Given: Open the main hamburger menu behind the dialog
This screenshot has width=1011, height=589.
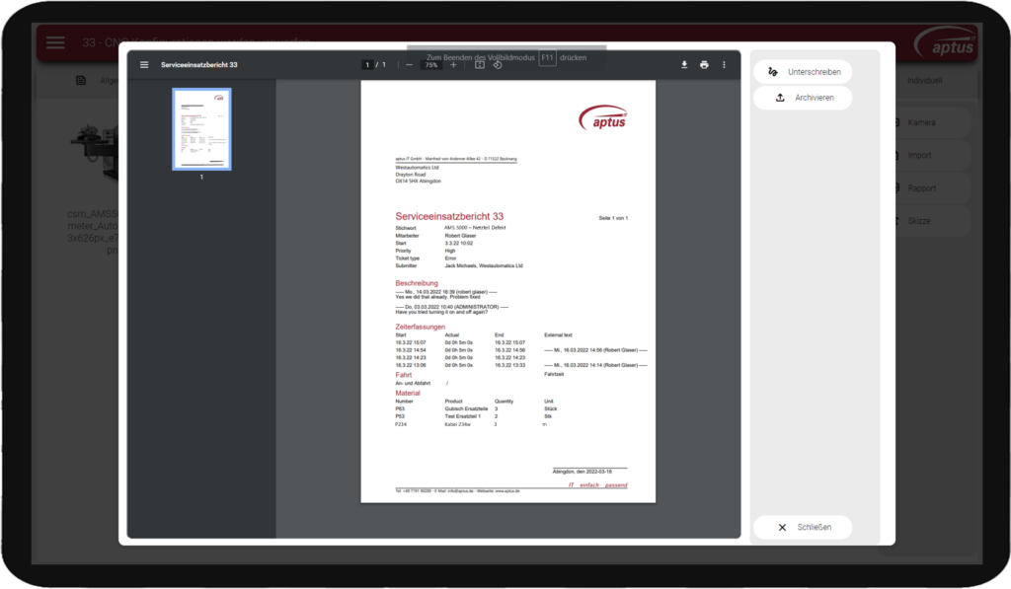Looking at the screenshot, I should click(55, 42).
